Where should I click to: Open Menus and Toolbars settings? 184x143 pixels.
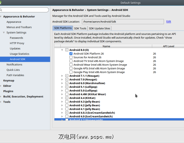point(19,27)
